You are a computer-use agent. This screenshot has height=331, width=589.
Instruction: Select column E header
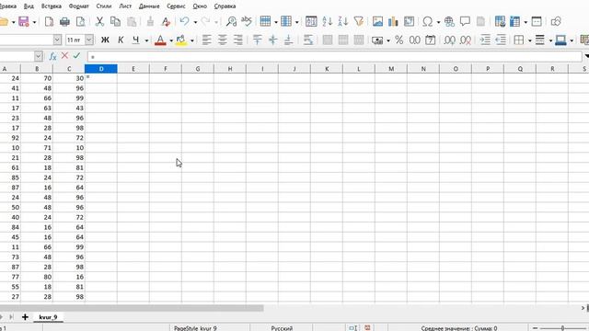click(133, 69)
